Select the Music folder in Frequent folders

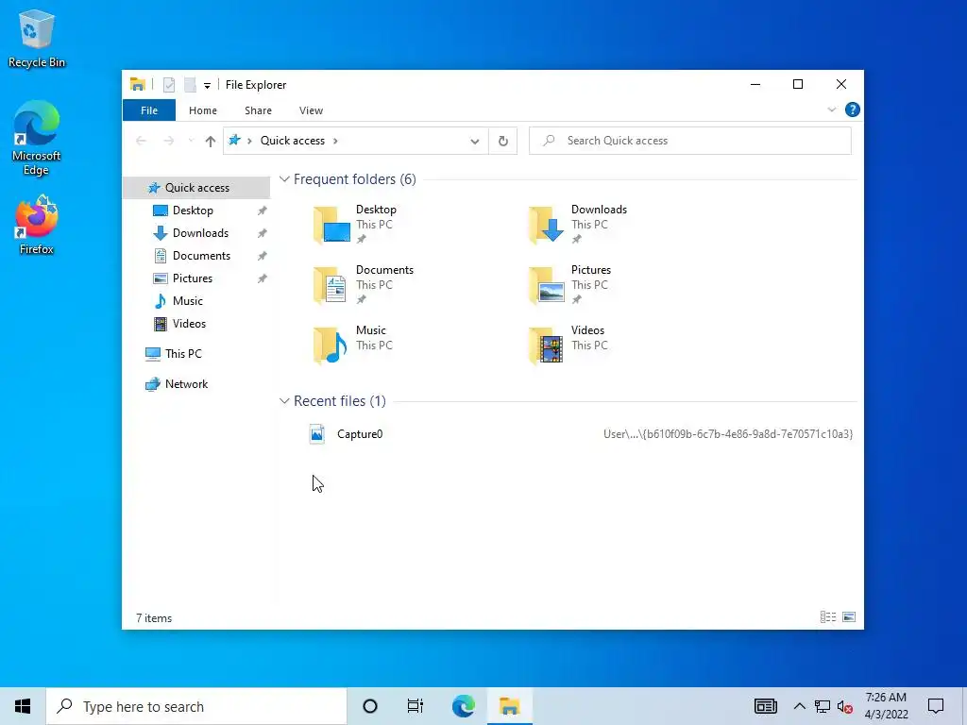(353, 345)
